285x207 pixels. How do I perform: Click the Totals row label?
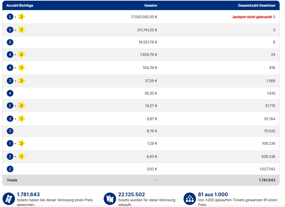click(x=12, y=180)
